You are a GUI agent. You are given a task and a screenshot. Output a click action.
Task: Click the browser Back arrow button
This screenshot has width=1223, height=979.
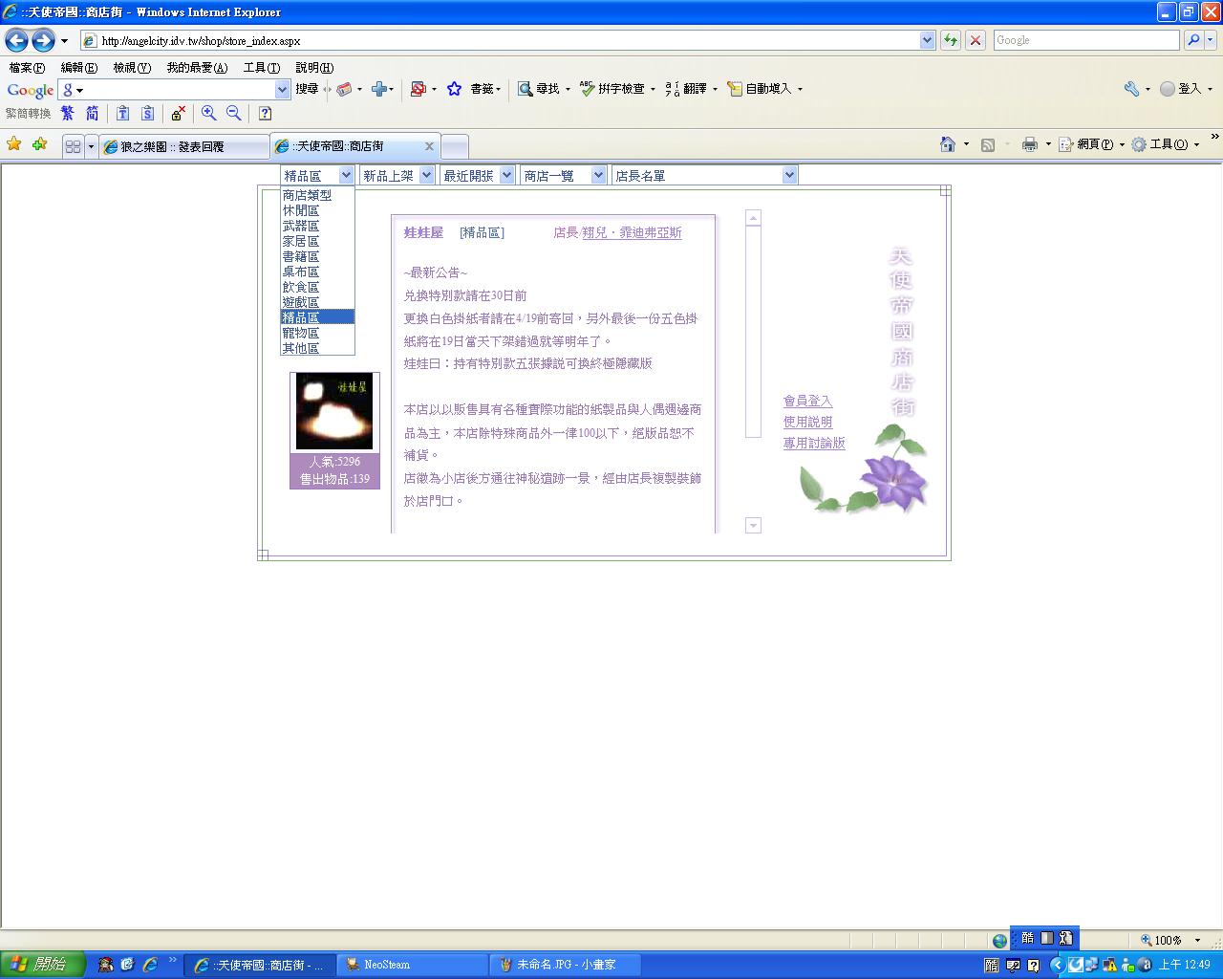point(16,40)
